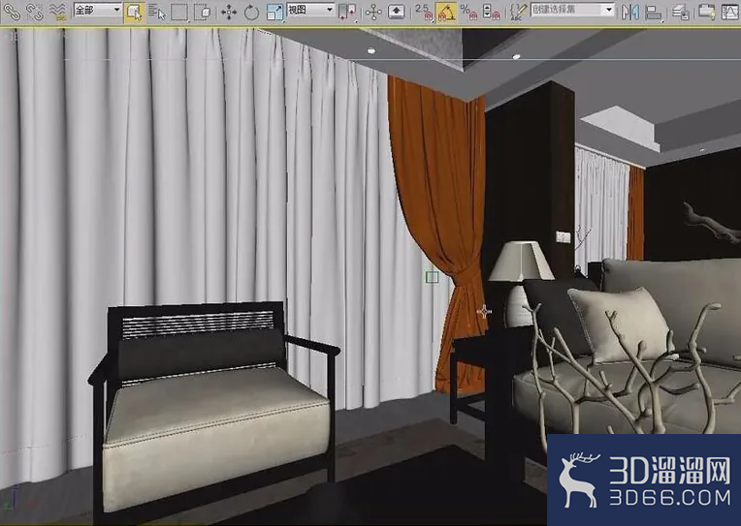Select the Link tool chain icon
This screenshot has width=741, height=526.
pyautogui.click(x=12, y=12)
